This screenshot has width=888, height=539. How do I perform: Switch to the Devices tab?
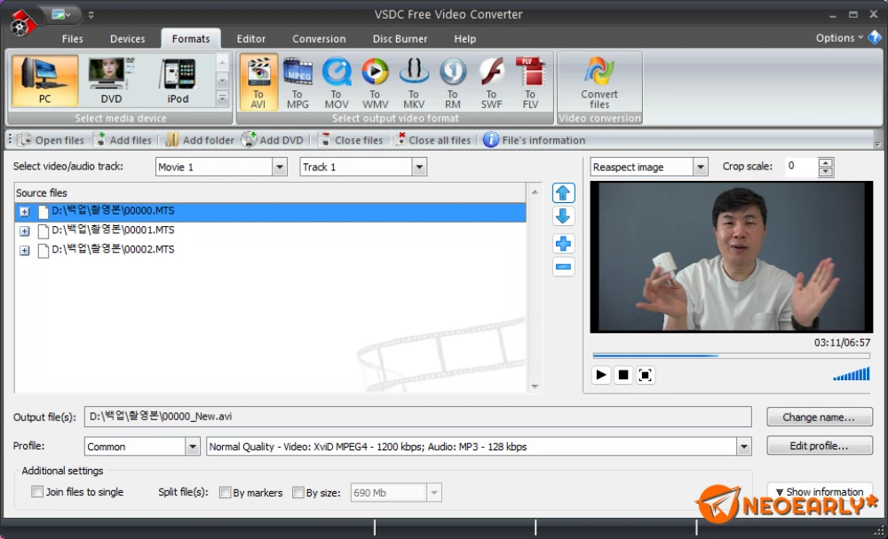(x=127, y=38)
